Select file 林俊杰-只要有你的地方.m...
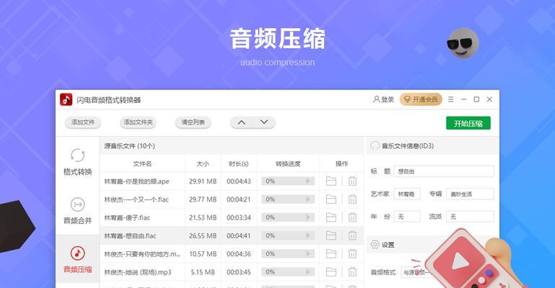 pos(142,253)
